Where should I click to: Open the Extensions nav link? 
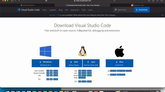(75, 10)
